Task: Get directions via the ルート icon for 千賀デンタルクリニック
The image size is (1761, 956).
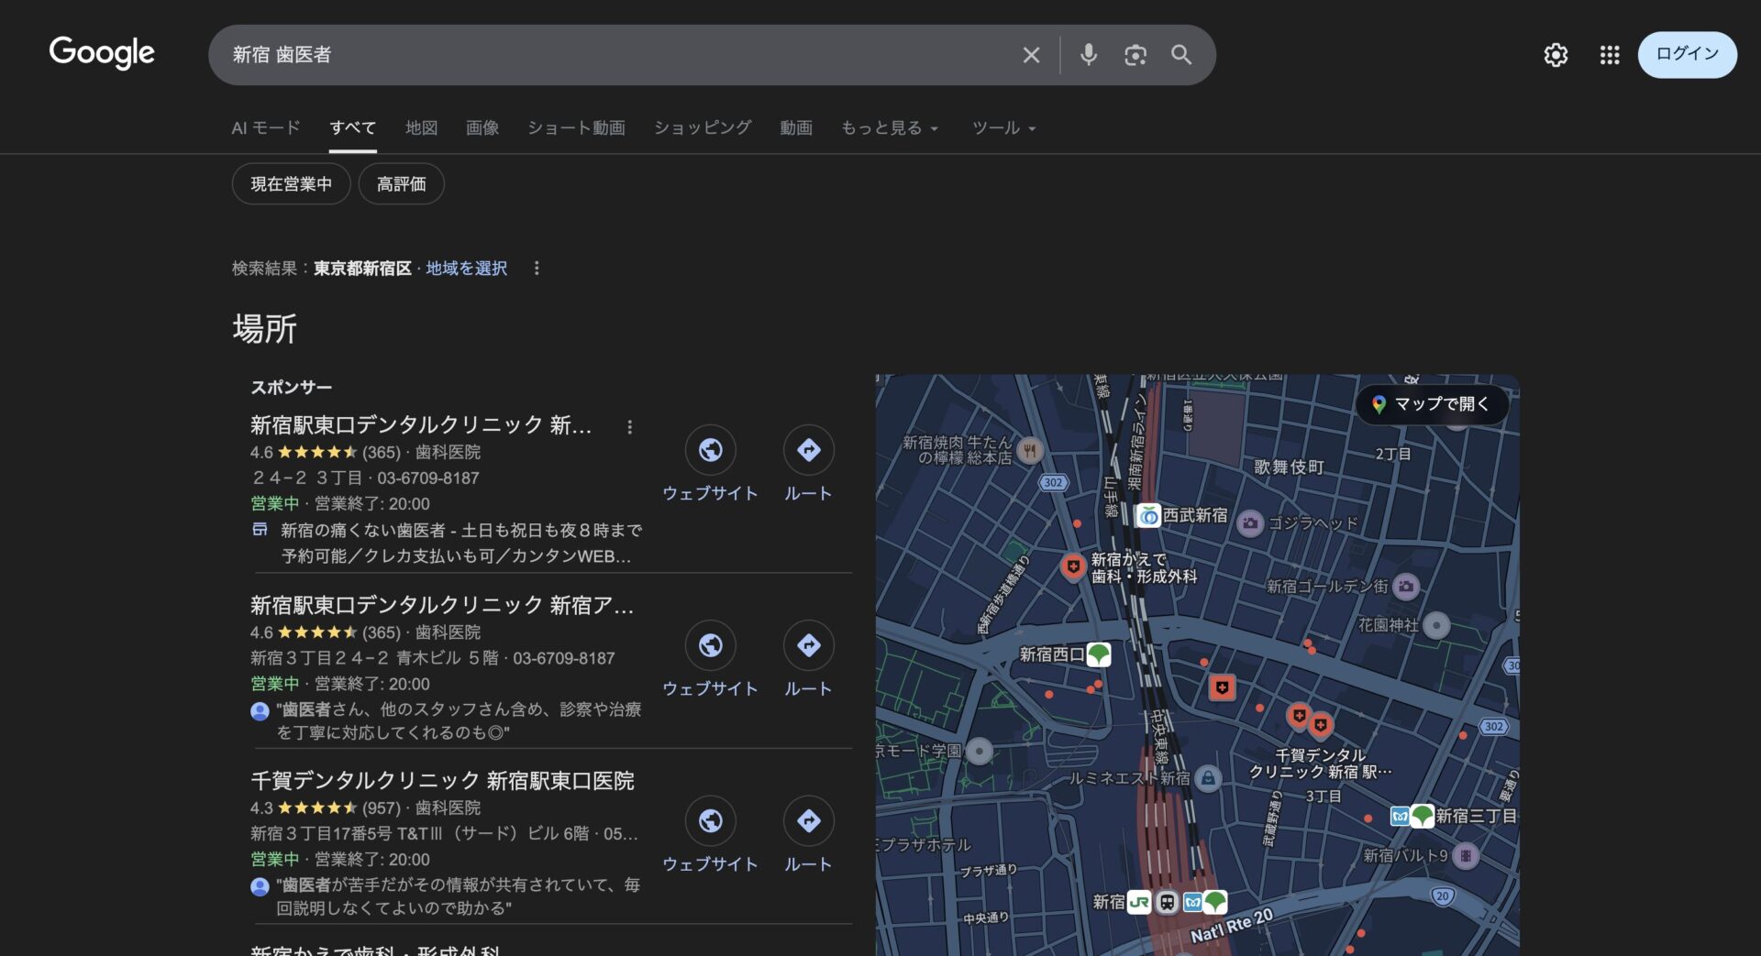Action: (808, 821)
